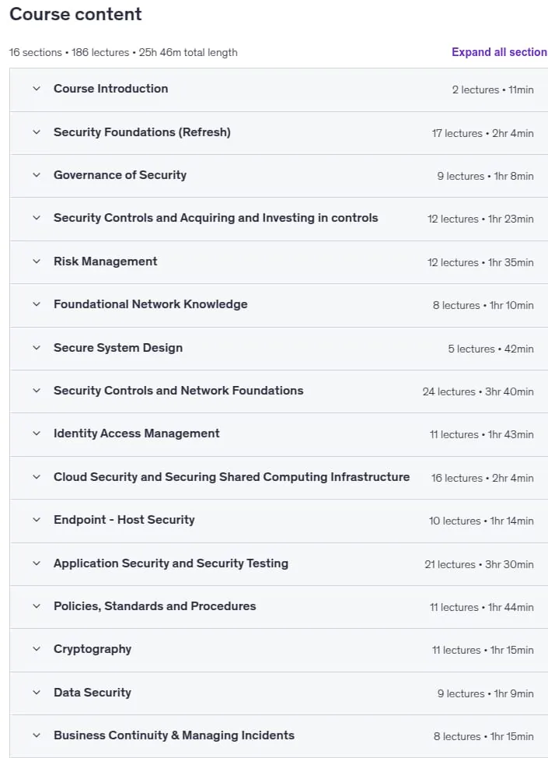
Task: Click Risk Management section title
Action: pyautogui.click(x=105, y=261)
